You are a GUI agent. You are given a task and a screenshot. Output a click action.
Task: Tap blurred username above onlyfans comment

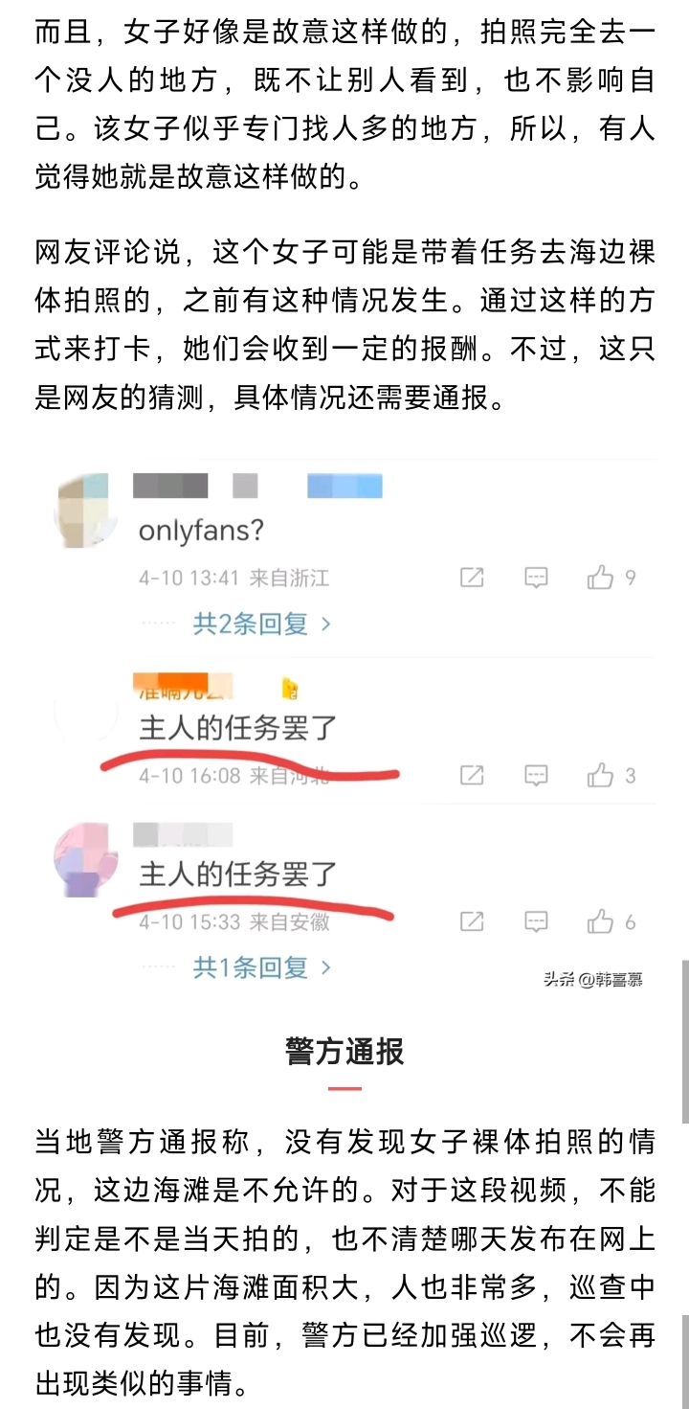pyautogui.click(x=259, y=487)
